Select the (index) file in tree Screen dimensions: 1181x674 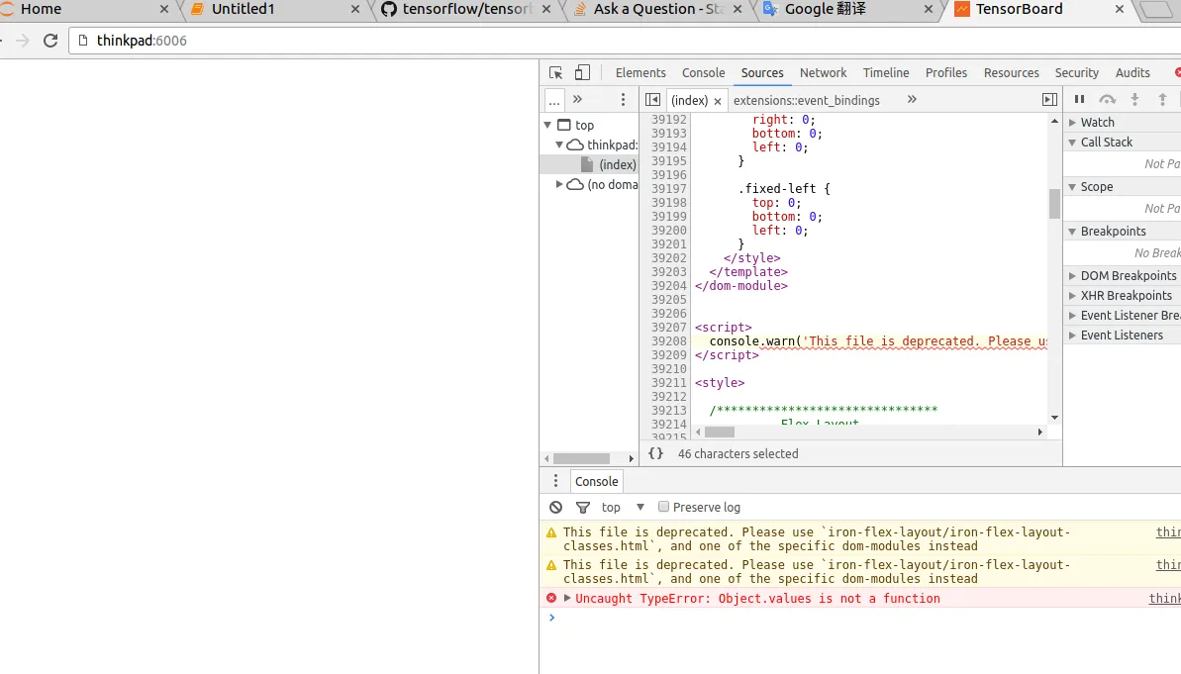coord(589,164)
